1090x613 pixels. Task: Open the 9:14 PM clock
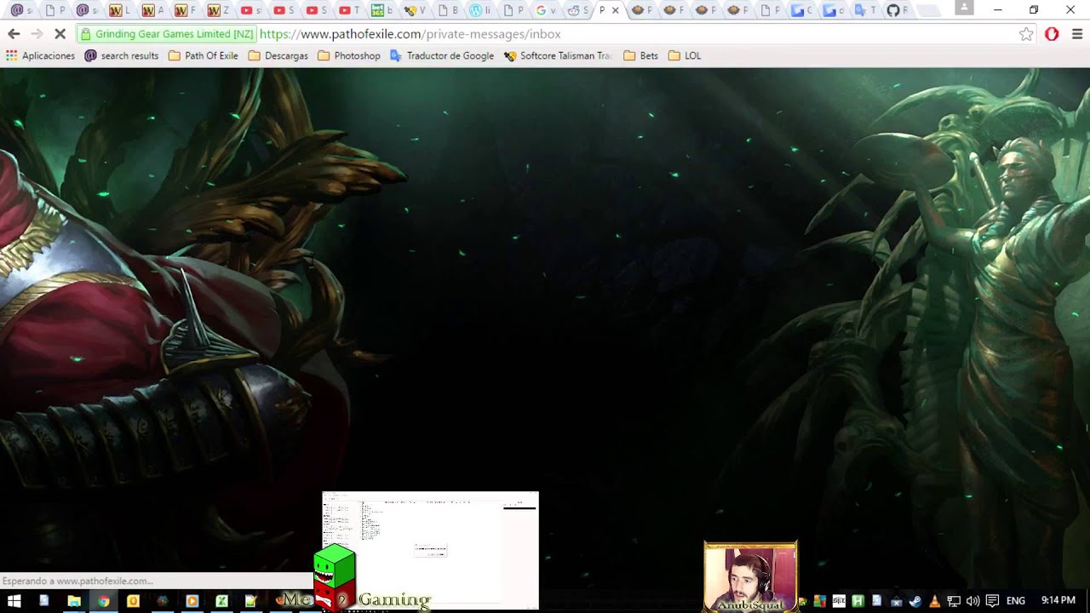point(1058,601)
